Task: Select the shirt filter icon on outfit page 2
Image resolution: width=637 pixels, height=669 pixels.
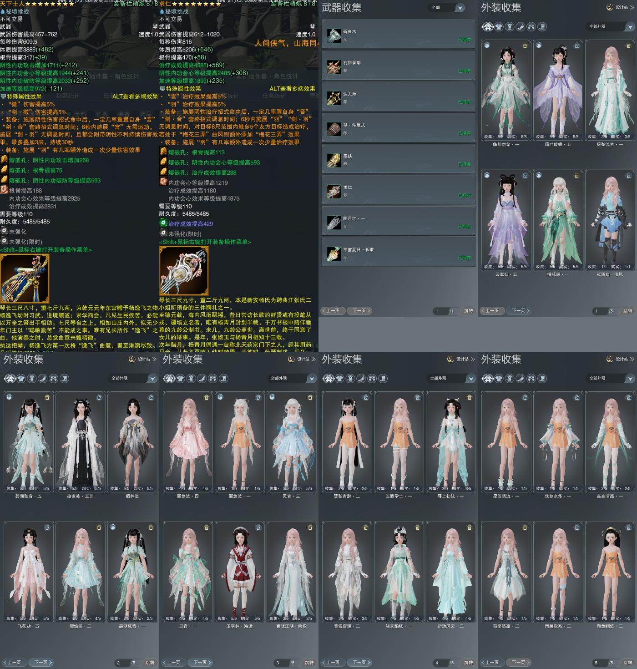Action: tap(21, 379)
